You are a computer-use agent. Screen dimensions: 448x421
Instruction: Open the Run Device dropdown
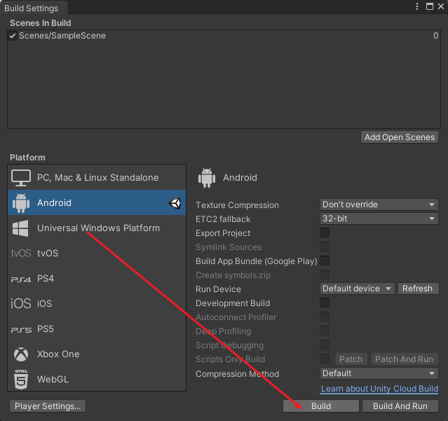coord(357,289)
